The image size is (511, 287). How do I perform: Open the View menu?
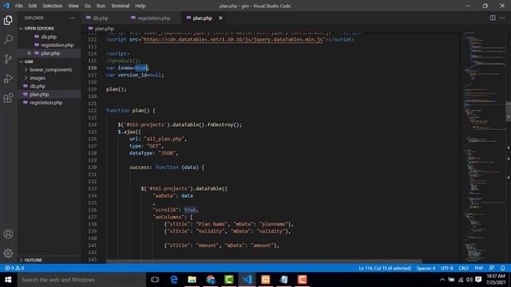pyautogui.click(x=73, y=6)
